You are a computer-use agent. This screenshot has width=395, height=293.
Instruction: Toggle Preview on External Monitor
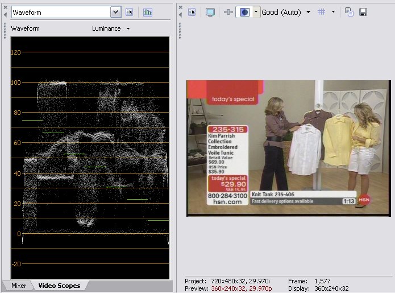point(210,12)
